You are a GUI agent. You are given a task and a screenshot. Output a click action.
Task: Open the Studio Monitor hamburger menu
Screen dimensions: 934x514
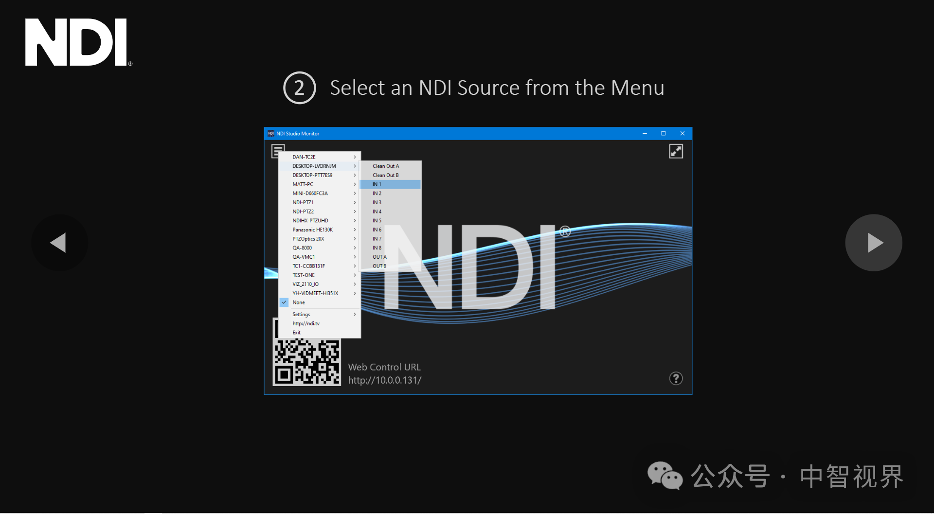(x=278, y=151)
